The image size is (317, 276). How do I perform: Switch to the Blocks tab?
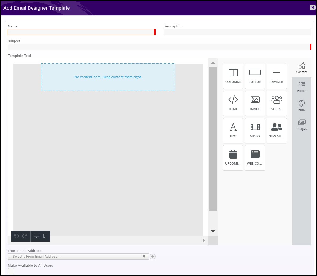(301, 86)
